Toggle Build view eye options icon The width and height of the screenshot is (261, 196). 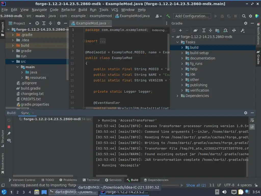coord(9,141)
